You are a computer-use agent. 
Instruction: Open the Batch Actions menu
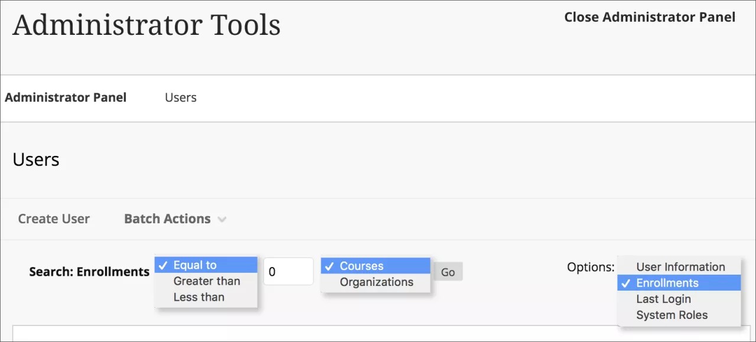pyautogui.click(x=167, y=219)
